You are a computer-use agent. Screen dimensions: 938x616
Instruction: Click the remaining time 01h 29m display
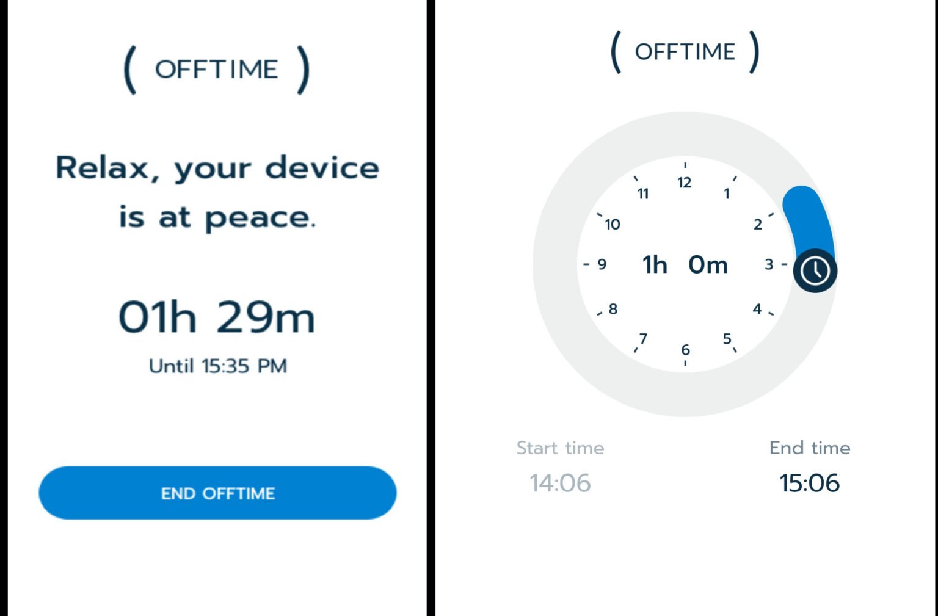217,316
